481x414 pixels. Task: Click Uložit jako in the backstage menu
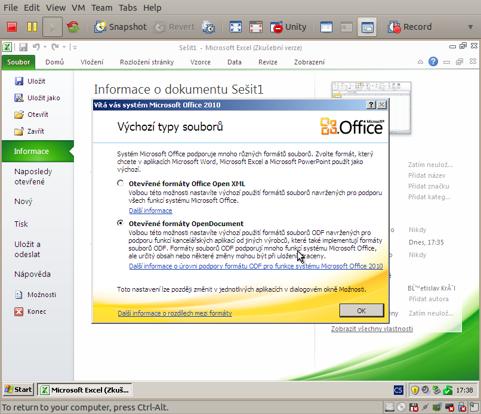37,98
